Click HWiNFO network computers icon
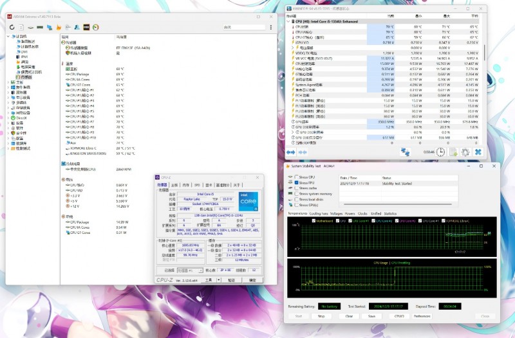Screen dimensions: 515x338 [x=406, y=152]
